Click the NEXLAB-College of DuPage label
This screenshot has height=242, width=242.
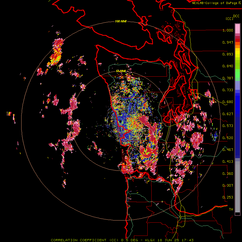pyautogui.click(x=215, y=3)
